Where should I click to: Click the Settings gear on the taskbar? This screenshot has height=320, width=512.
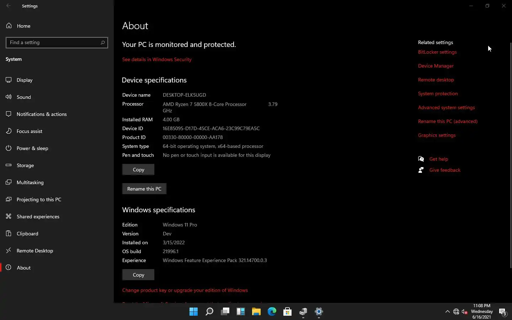pos(319,312)
